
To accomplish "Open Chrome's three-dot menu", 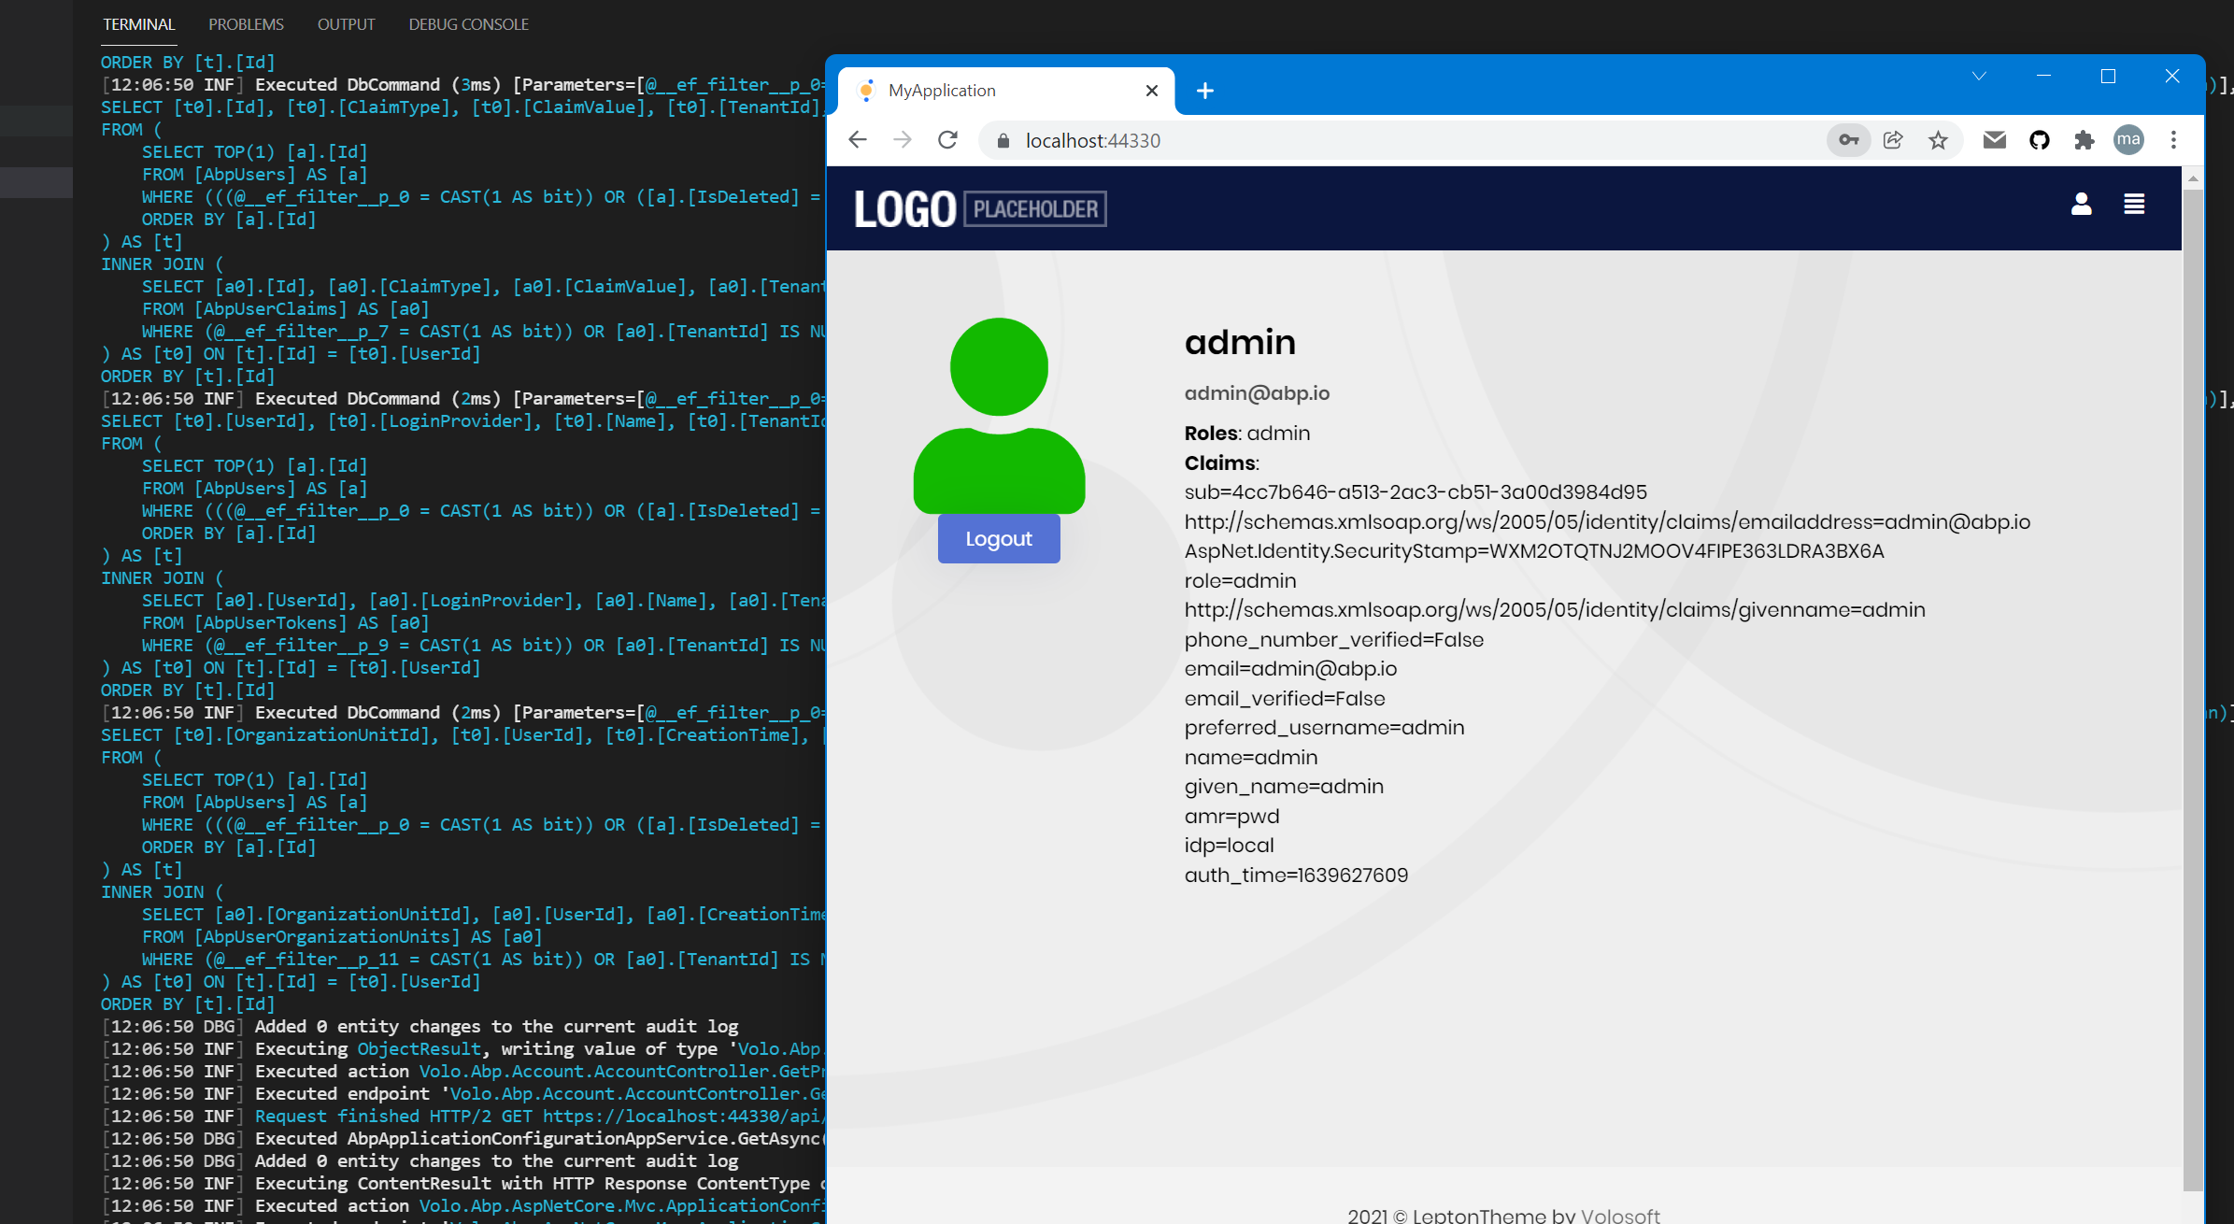I will coord(2173,140).
